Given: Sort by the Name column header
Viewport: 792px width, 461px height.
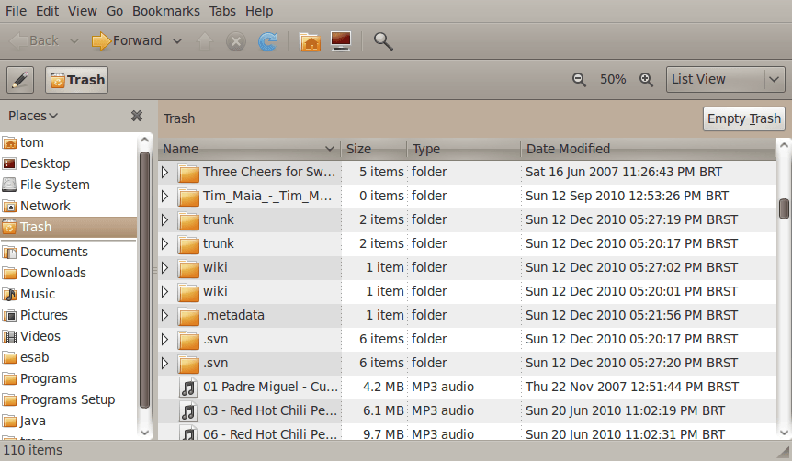Looking at the screenshot, I should click(250, 149).
